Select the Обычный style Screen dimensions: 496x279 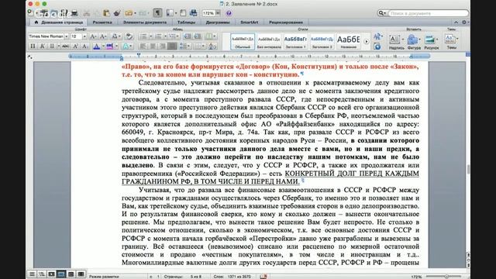[x=243, y=41]
